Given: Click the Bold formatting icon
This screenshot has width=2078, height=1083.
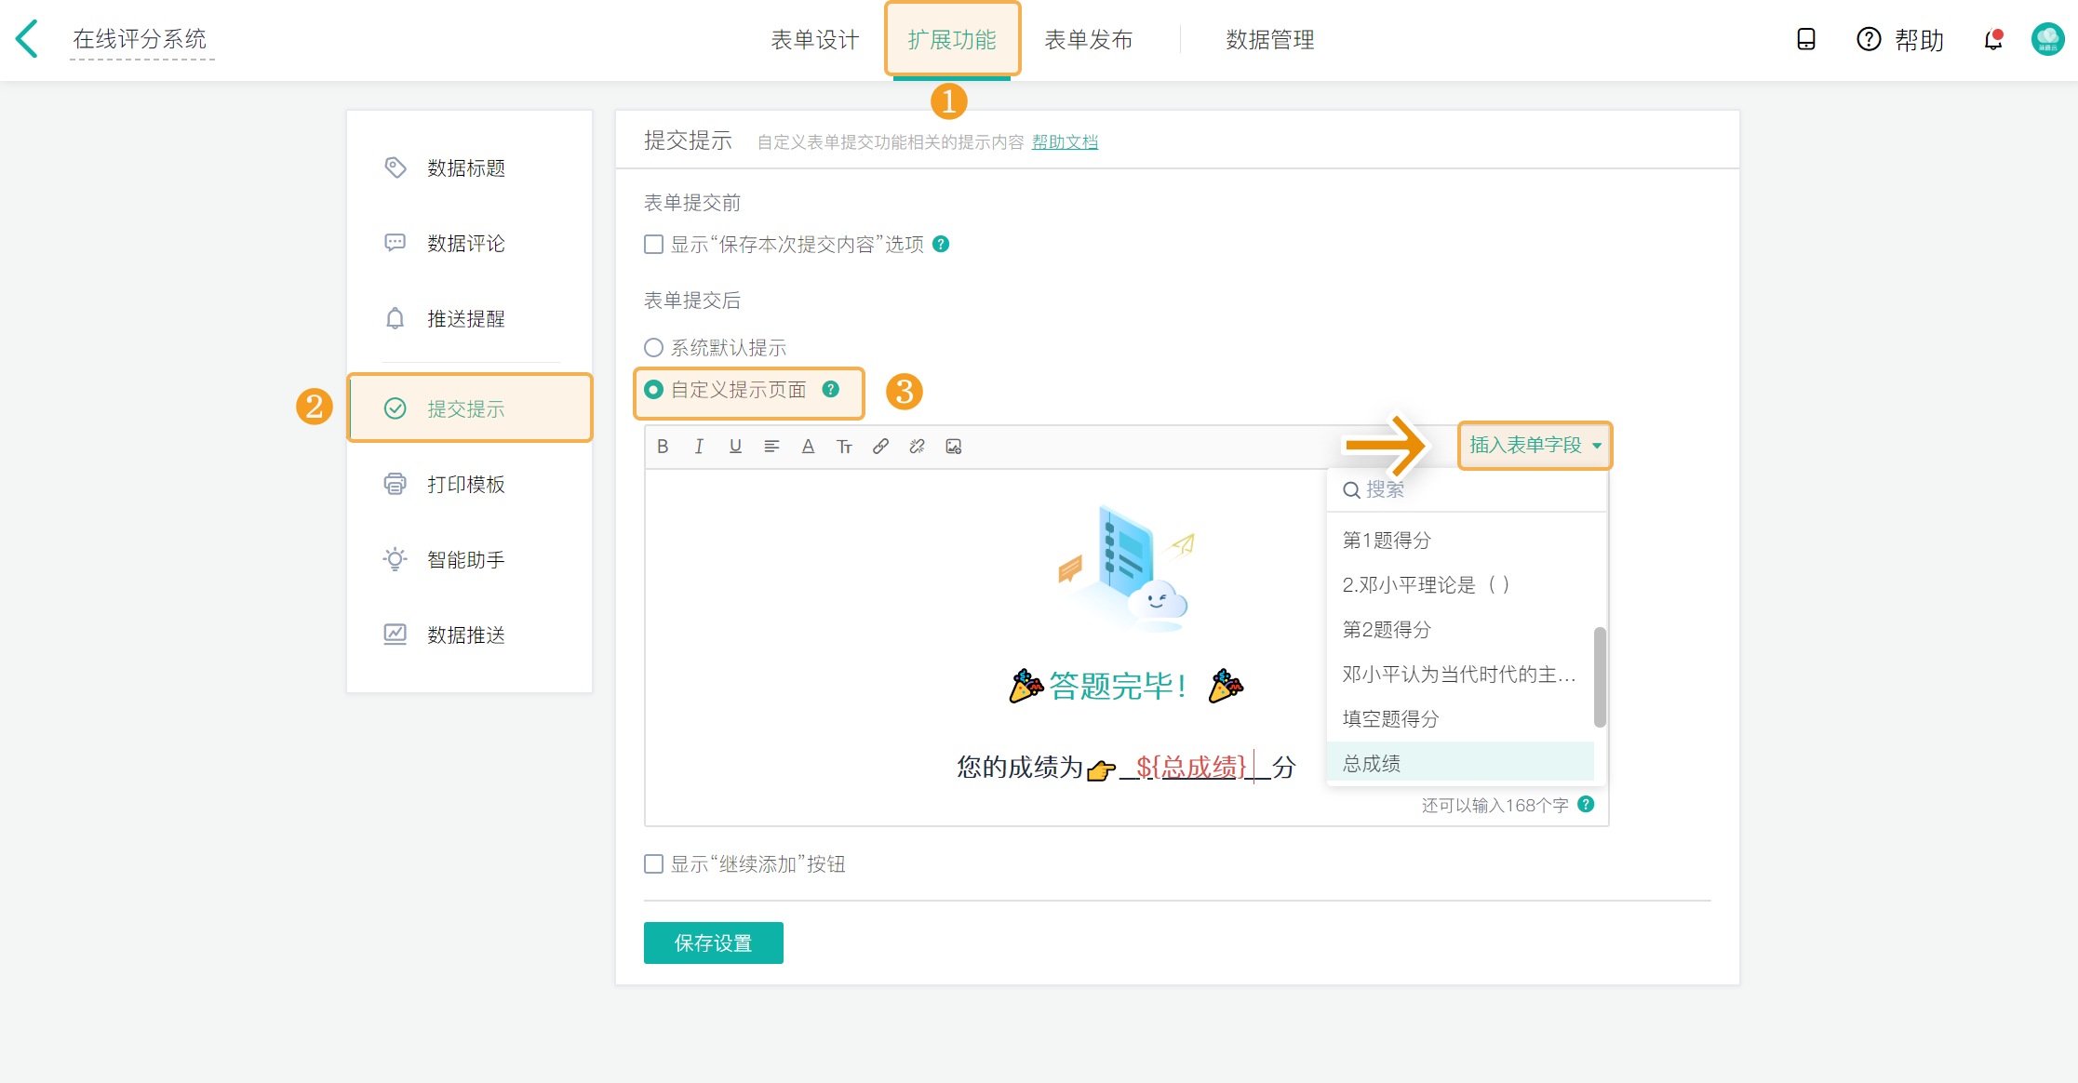Looking at the screenshot, I should (663, 447).
